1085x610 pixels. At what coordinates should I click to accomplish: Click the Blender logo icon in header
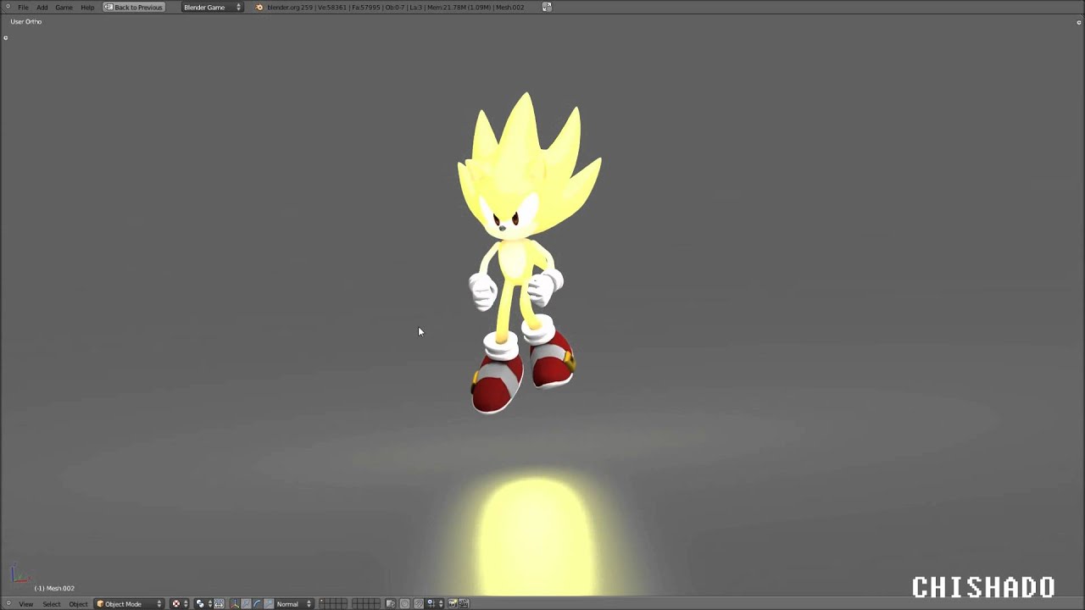click(x=259, y=7)
